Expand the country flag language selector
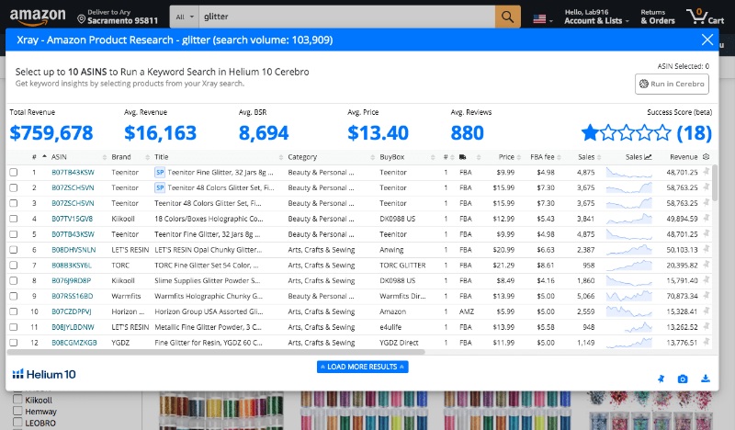Viewport: 735px width, 430px height. (543, 19)
